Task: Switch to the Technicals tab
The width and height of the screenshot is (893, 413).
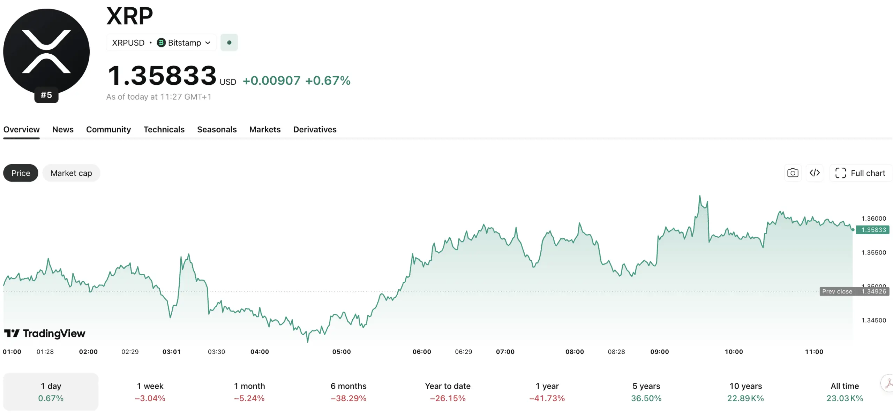Action: (164, 129)
